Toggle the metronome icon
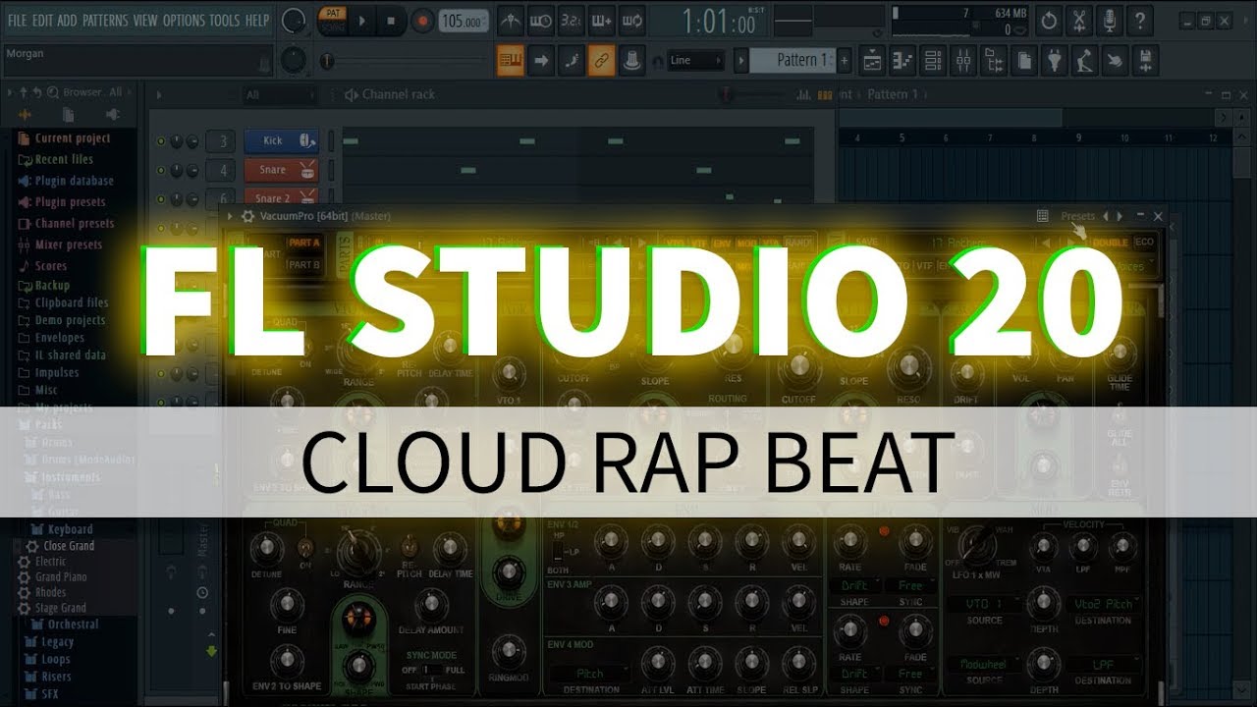Screen dimensions: 1257x707 pyautogui.click(x=511, y=20)
